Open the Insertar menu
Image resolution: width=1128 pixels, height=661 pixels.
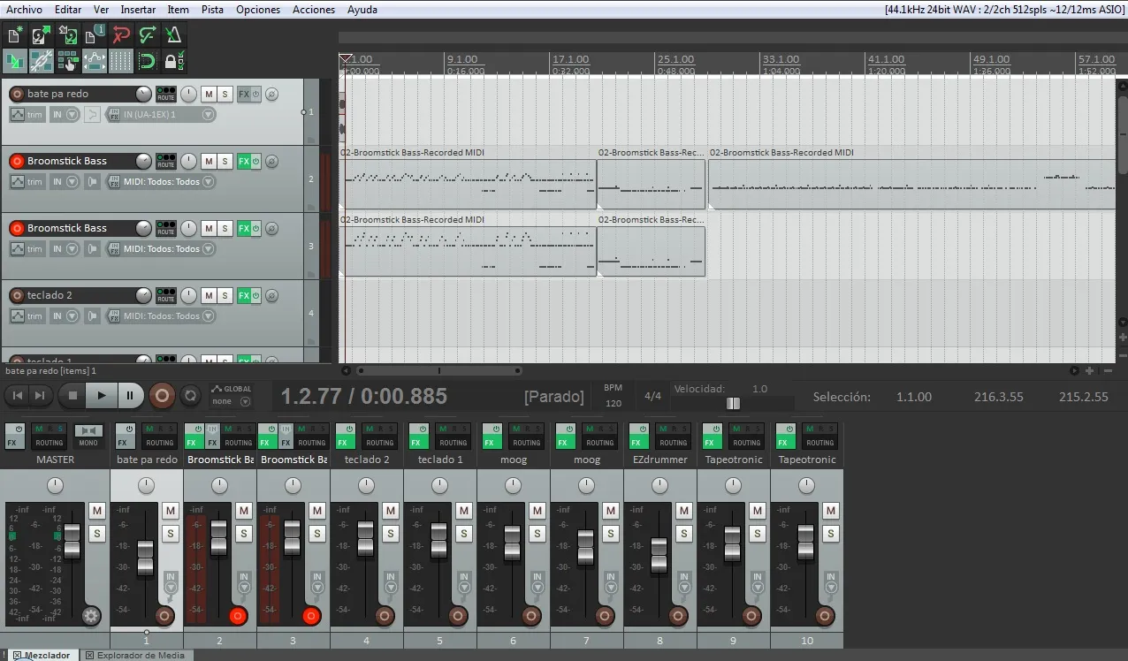[x=138, y=10]
